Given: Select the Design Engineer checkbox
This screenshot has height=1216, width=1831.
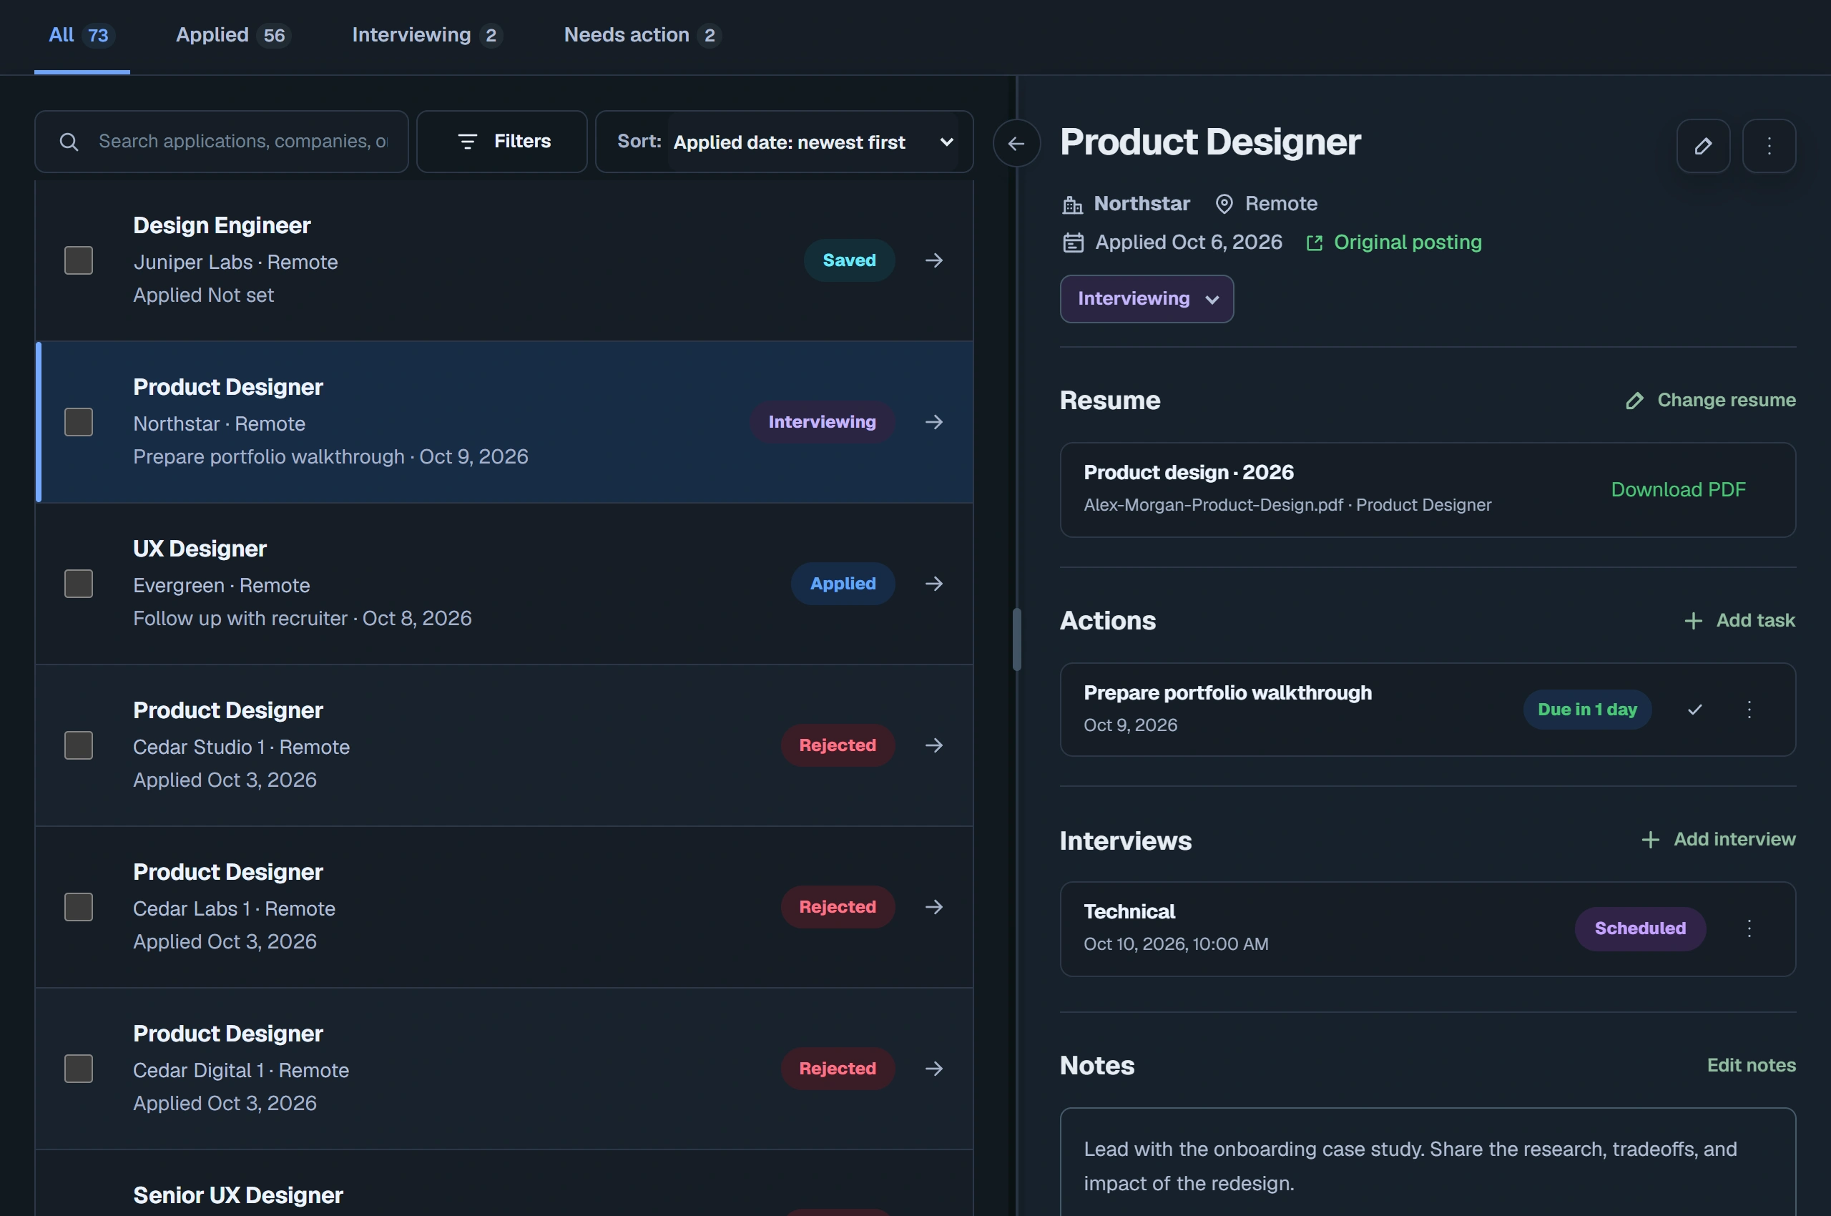Looking at the screenshot, I should pos(79,260).
